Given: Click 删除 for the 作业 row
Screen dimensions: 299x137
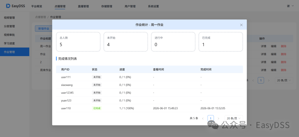Looking at the screenshot, I should click(x=283, y=54).
